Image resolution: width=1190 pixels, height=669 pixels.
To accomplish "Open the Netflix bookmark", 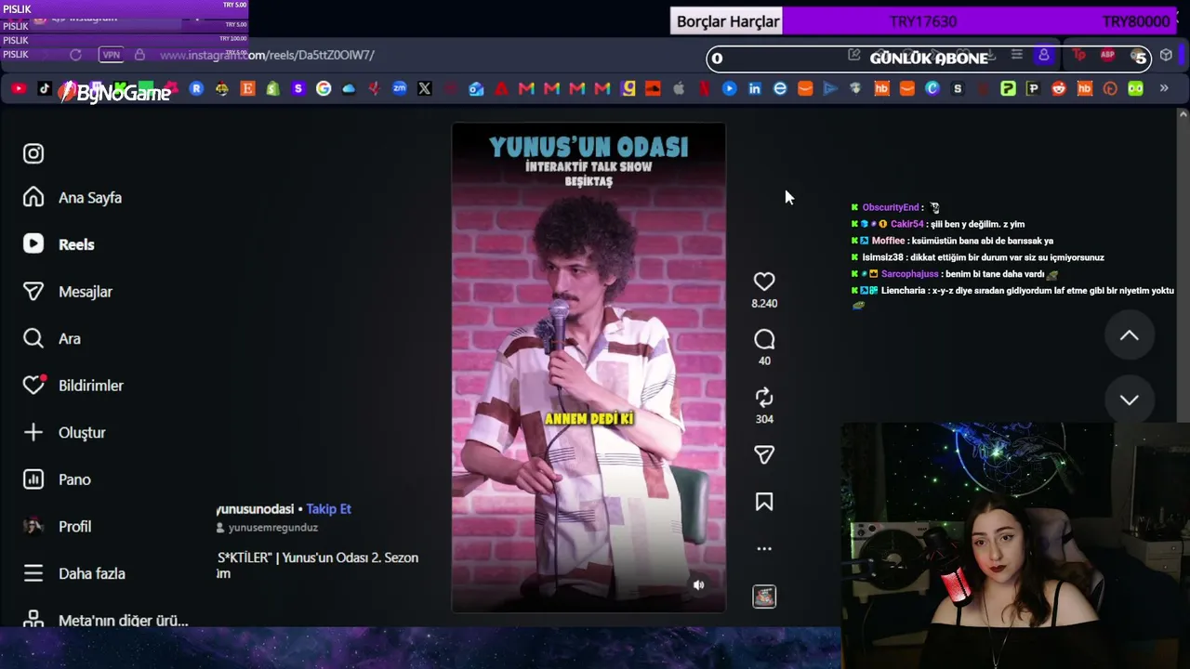I will pyautogui.click(x=704, y=88).
